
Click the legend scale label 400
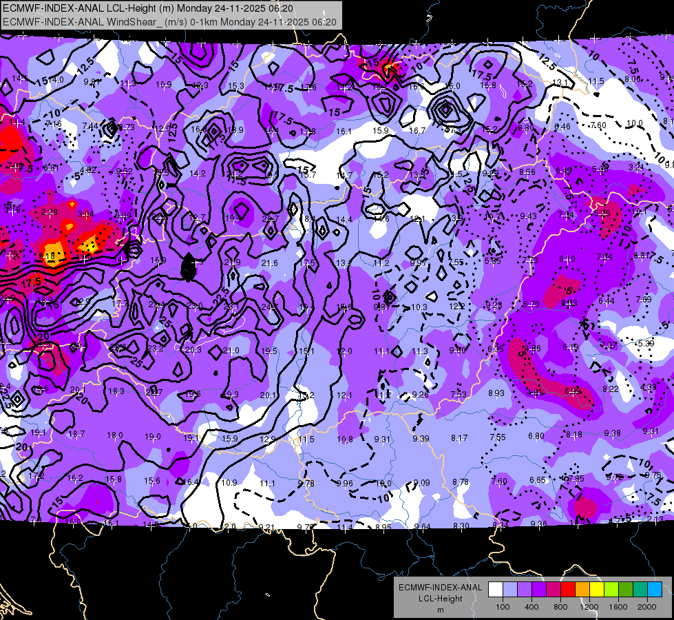(531, 607)
